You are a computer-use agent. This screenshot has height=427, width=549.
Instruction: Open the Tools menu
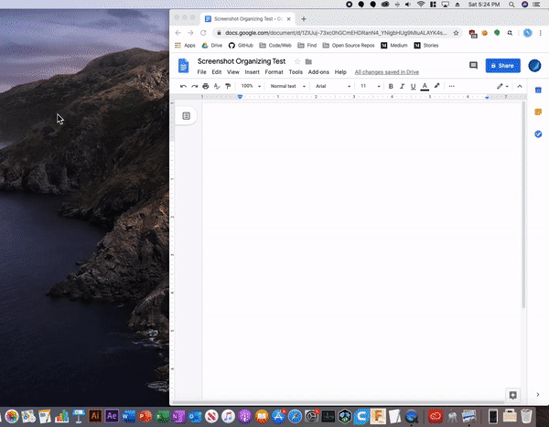tap(296, 72)
